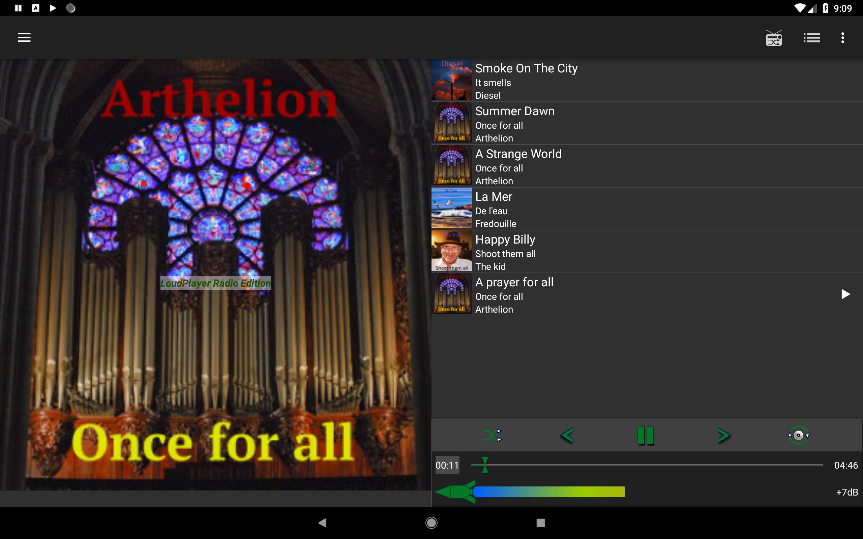Toggle shuffle playback mode
This screenshot has height=539, width=863.
[492, 435]
